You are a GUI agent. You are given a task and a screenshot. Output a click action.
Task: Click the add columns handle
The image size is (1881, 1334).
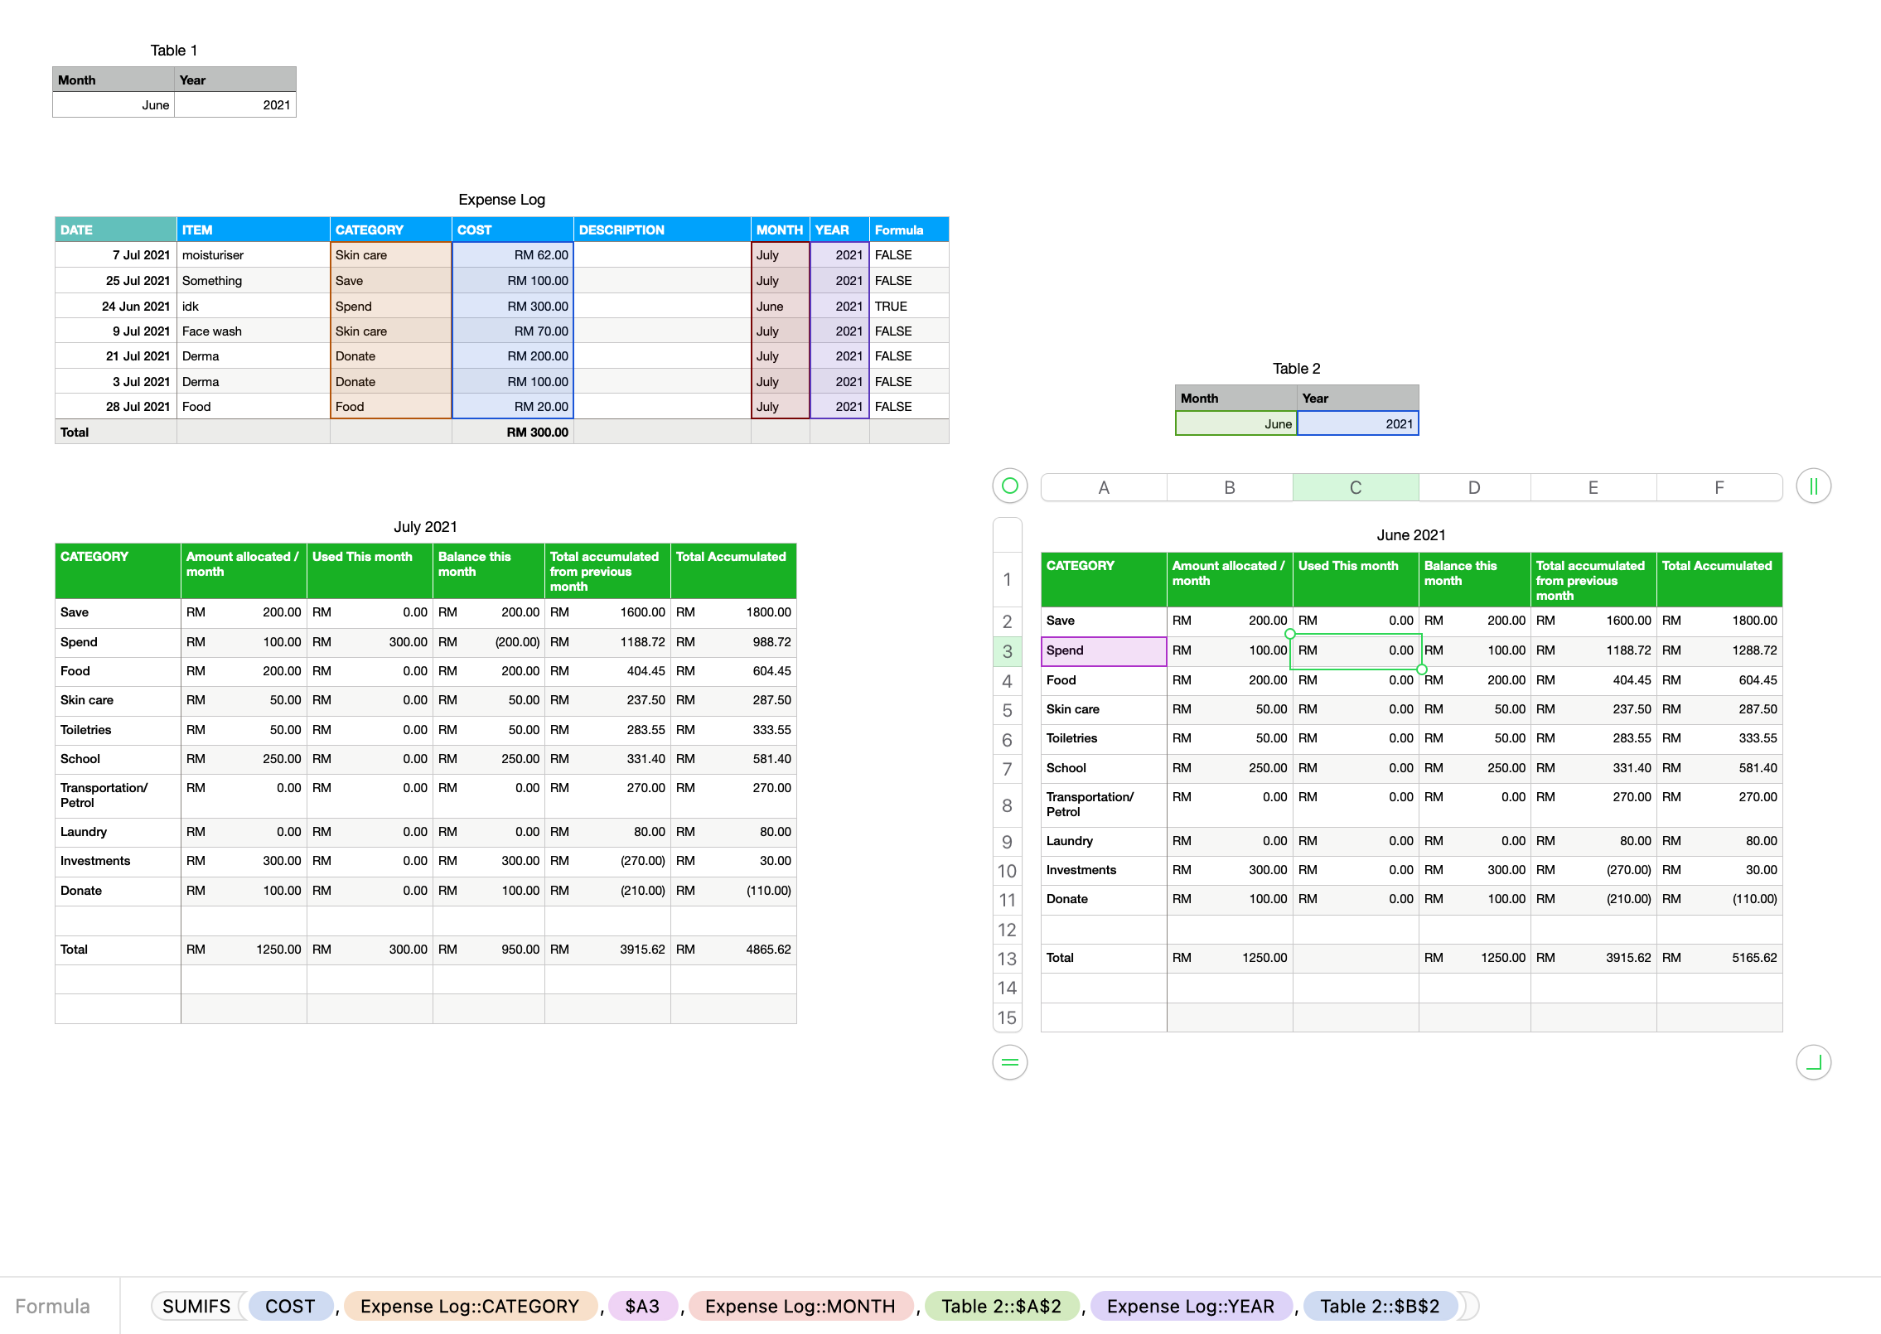point(1813,486)
